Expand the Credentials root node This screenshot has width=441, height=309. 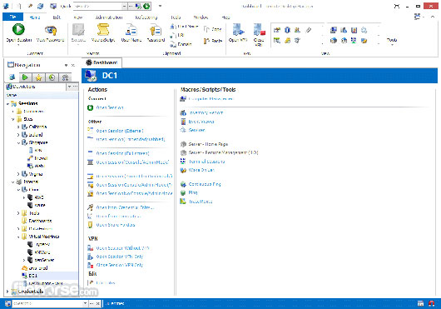coord(7,292)
